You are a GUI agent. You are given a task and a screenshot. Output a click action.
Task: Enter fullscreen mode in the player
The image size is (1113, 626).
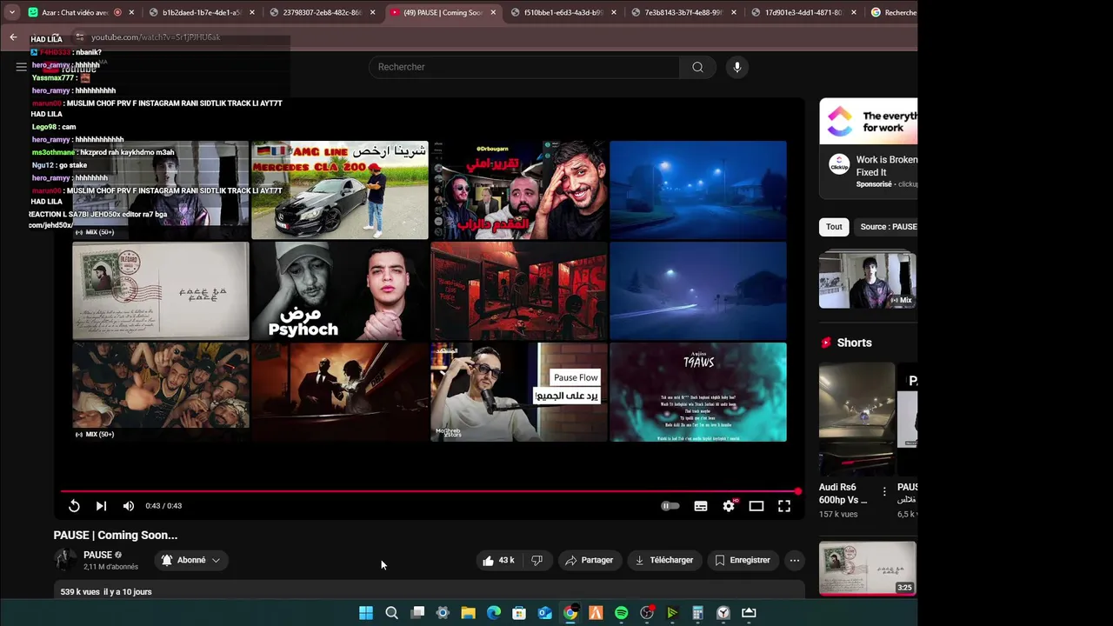point(784,506)
